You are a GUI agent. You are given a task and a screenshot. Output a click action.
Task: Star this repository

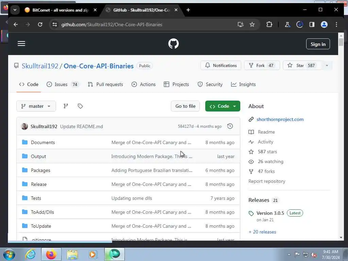coord(302,66)
